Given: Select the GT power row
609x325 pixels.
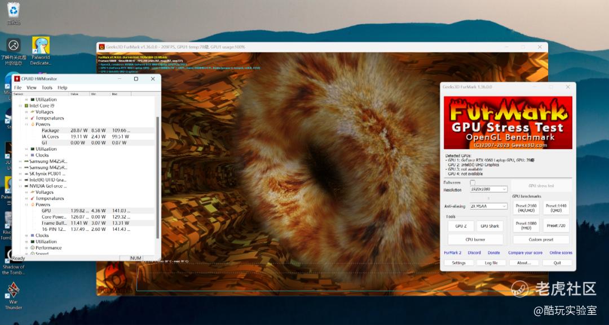Looking at the screenshot, I should point(85,143).
